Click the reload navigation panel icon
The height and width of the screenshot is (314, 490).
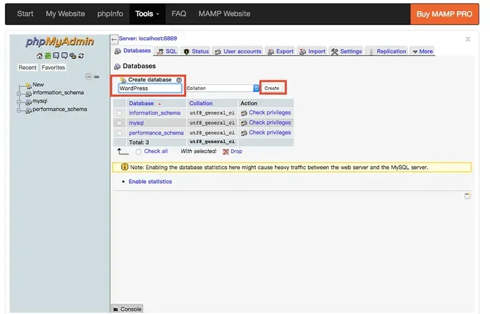click(81, 56)
